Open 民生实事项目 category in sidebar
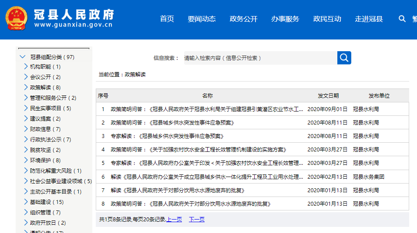The height and width of the screenshot is (233, 417). pos(46,108)
